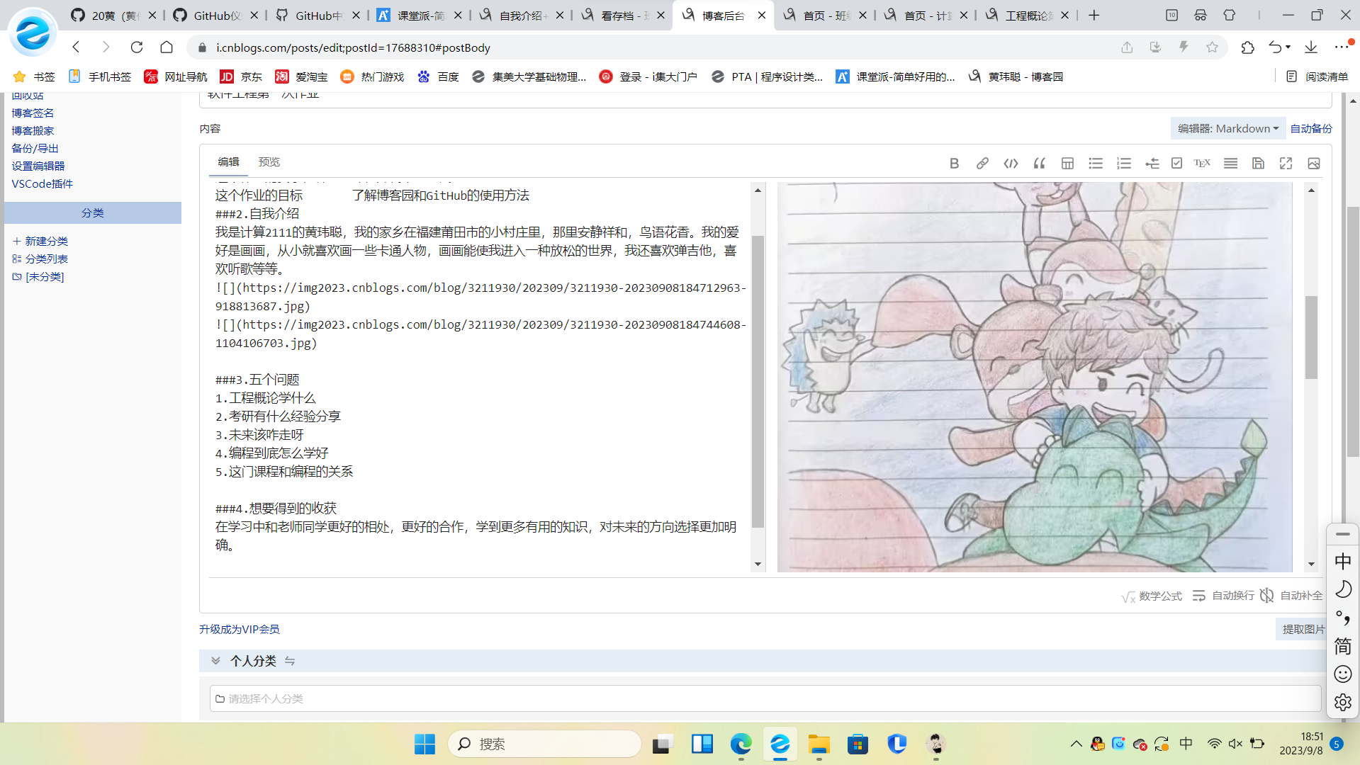Click the Windows taskbar search box
Image resolution: width=1360 pixels, height=765 pixels.
(544, 744)
